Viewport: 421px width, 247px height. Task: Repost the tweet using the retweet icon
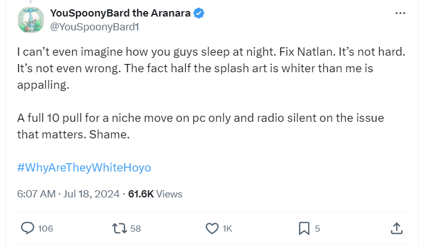[118, 228]
